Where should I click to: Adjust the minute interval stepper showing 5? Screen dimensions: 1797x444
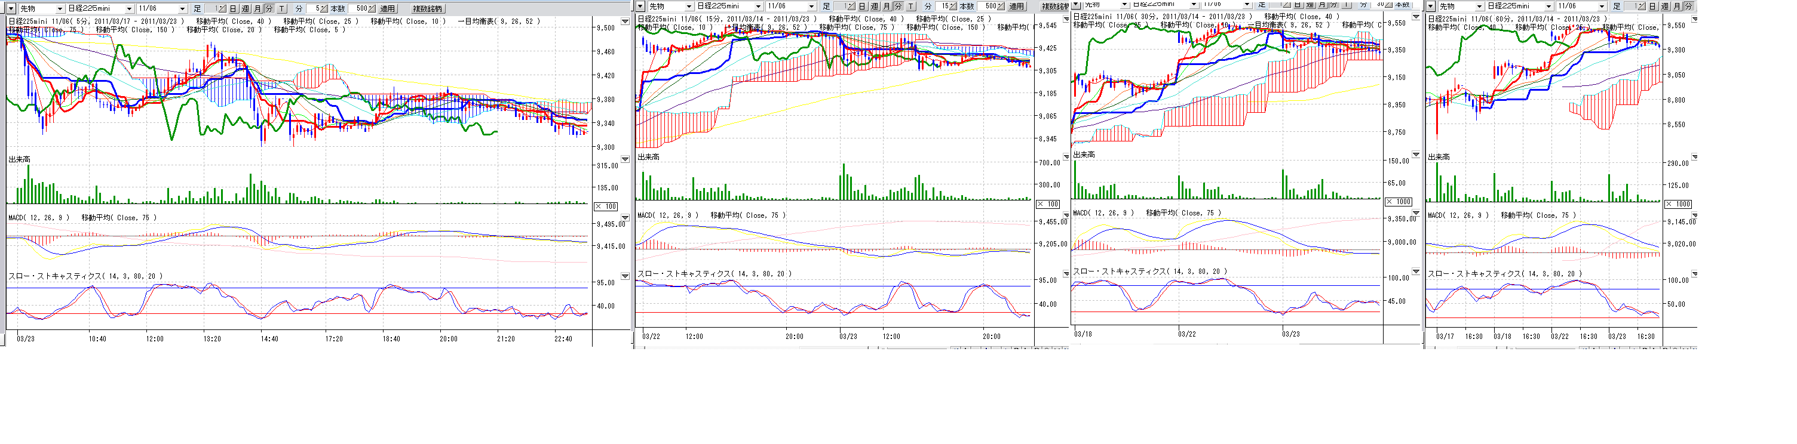tap(323, 9)
